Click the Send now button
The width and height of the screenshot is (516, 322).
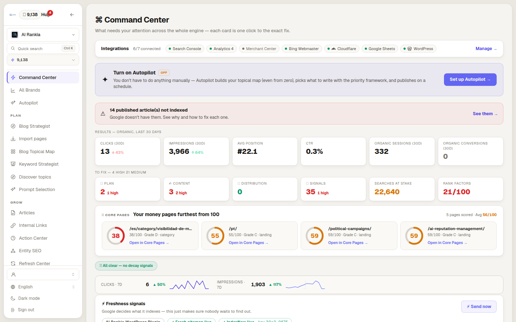[x=479, y=307]
